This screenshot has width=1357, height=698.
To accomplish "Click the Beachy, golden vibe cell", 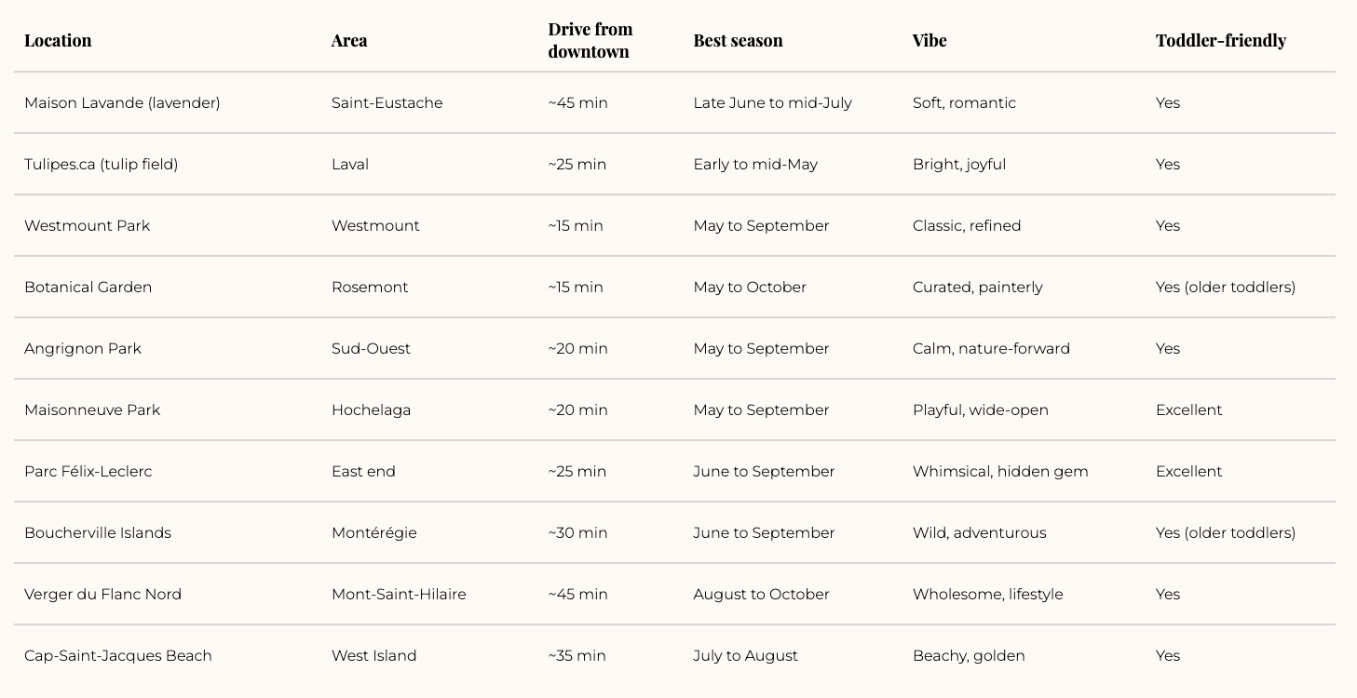I will coord(969,655).
